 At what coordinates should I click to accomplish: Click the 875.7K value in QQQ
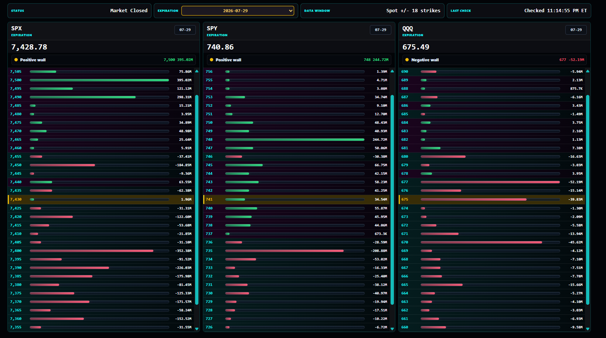point(576,89)
